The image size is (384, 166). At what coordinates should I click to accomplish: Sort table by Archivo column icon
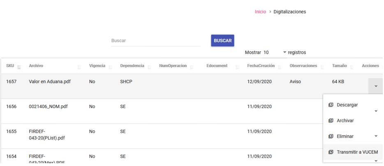[79, 67]
